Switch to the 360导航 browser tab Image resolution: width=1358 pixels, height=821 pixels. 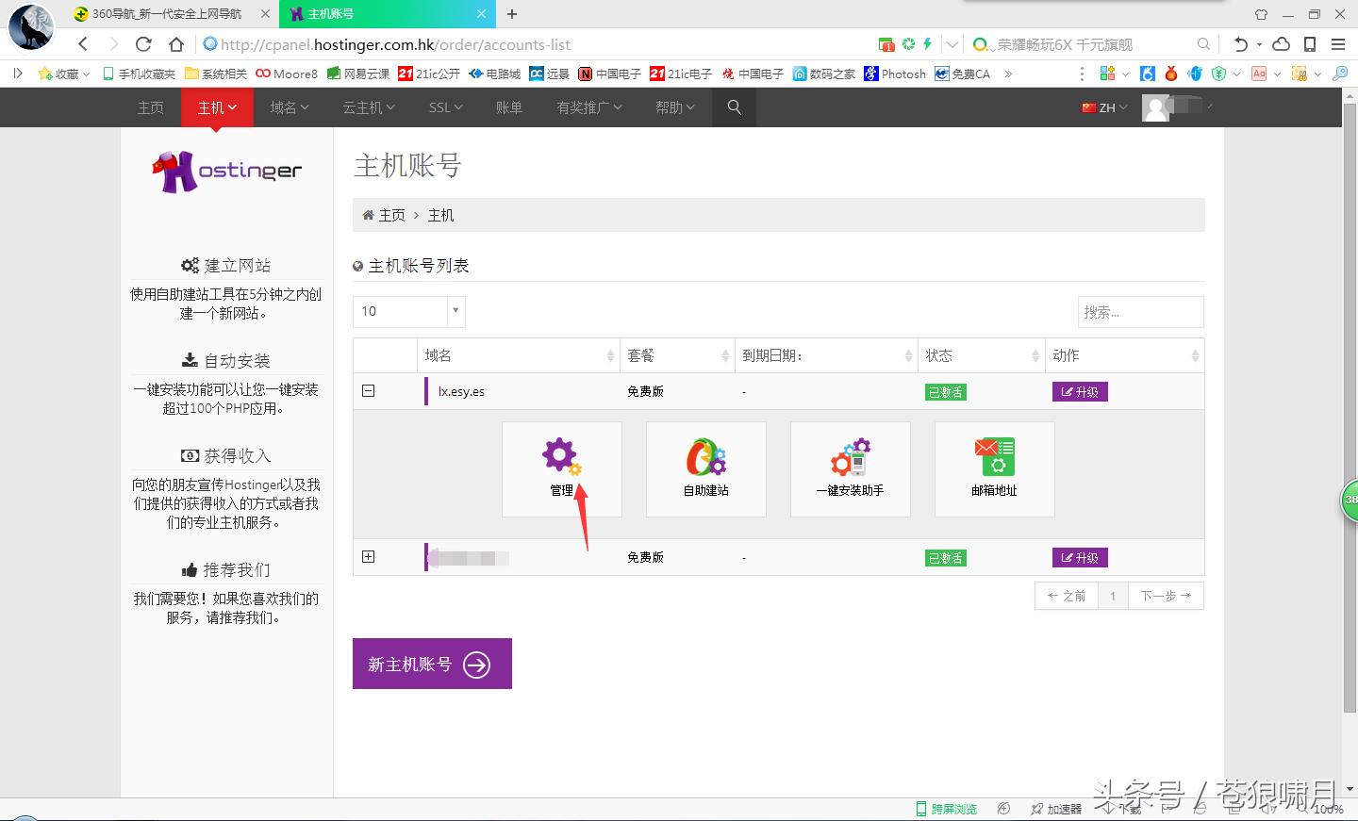tap(160, 14)
